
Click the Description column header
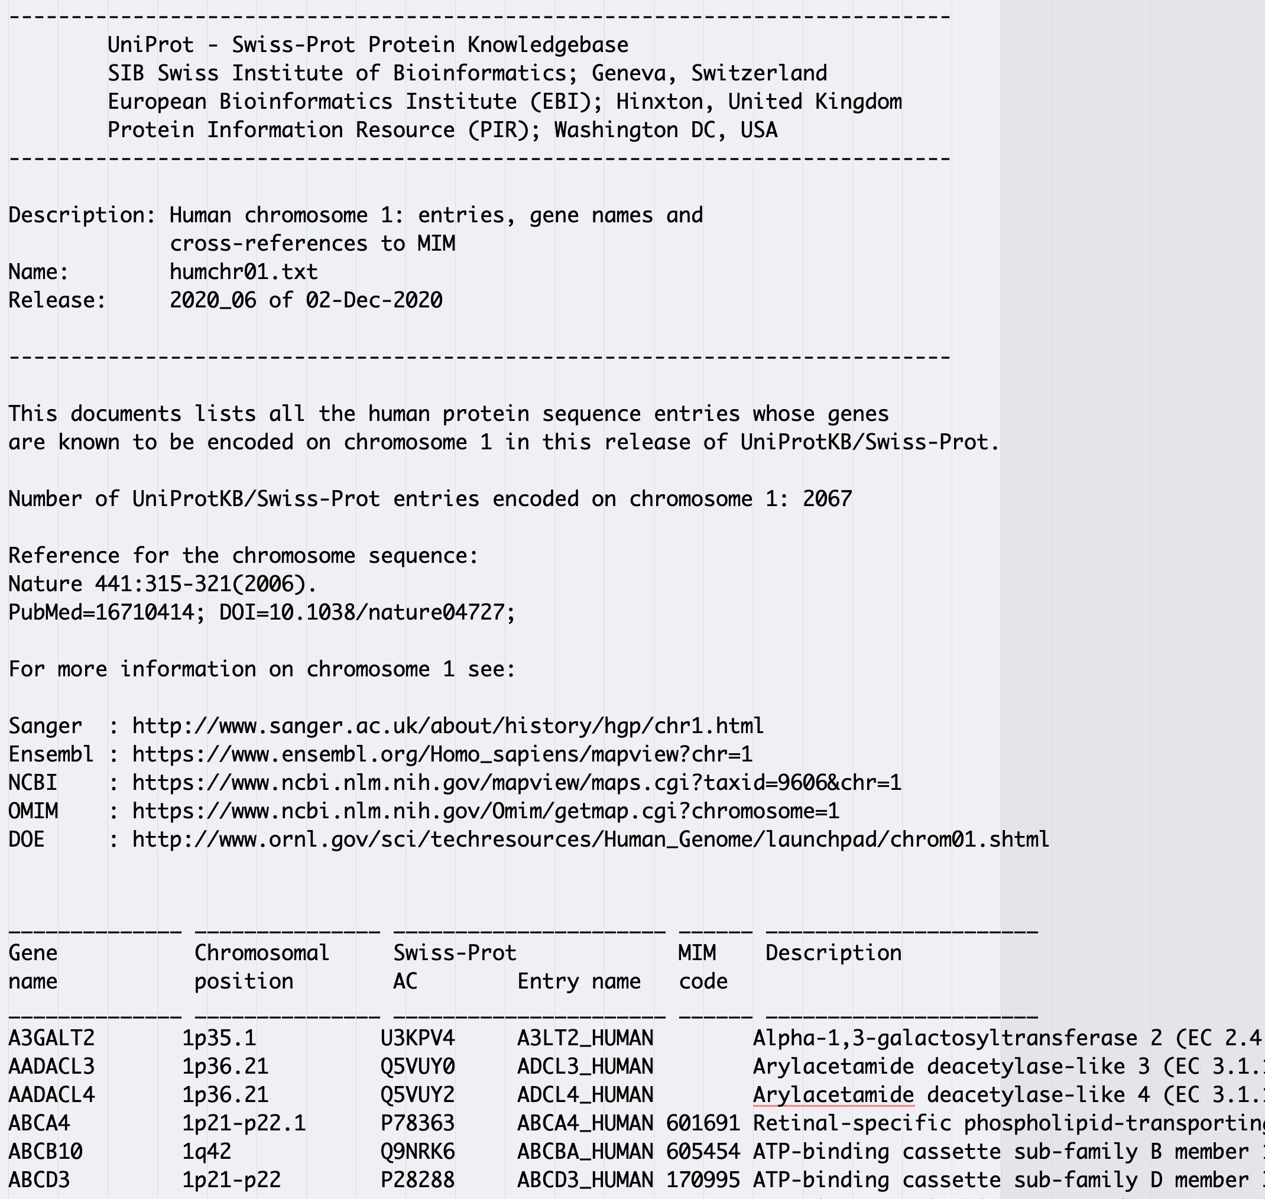pyautogui.click(x=833, y=953)
